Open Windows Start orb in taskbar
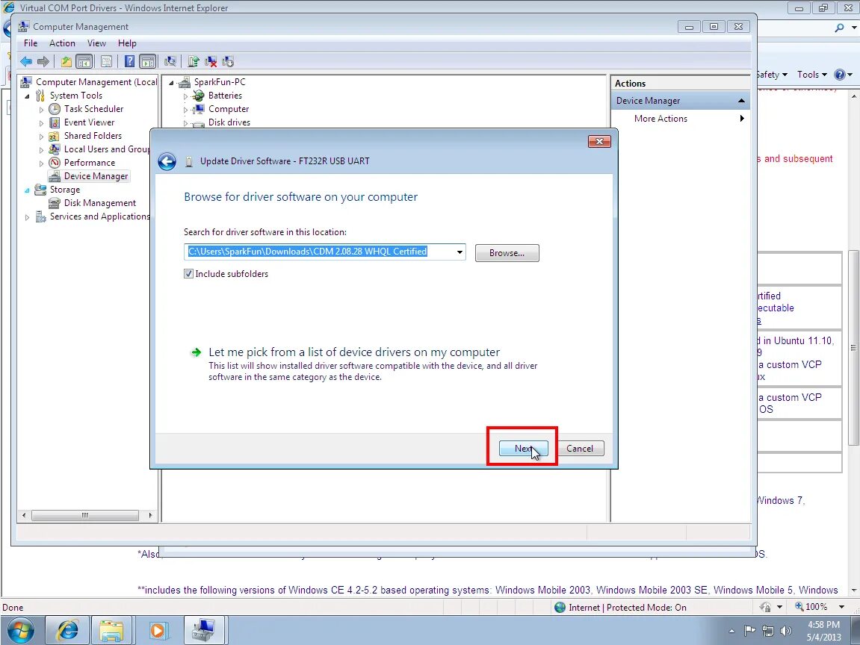The height and width of the screenshot is (645, 860). [x=20, y=631]
